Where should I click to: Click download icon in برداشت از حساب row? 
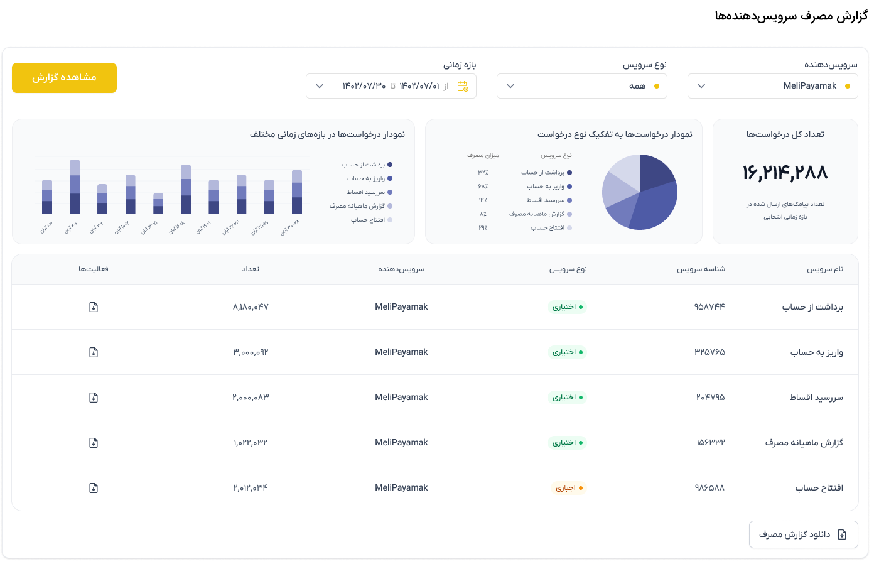click(x=94, y=307)
